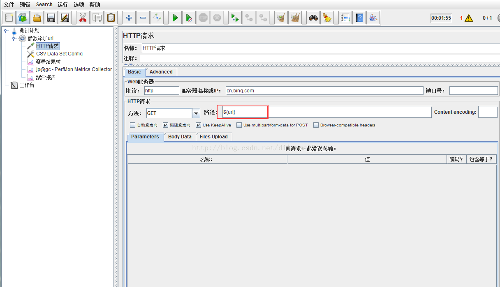The image size is (500, 287).
Task: Clear results with single broom-gear icon
Action: (281, 18)
